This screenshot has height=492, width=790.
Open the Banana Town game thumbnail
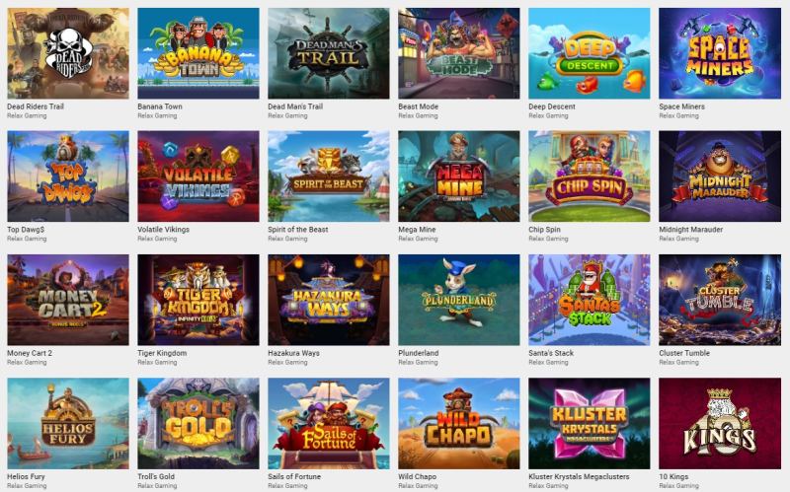pyautogui.click(x=198, y=53)
